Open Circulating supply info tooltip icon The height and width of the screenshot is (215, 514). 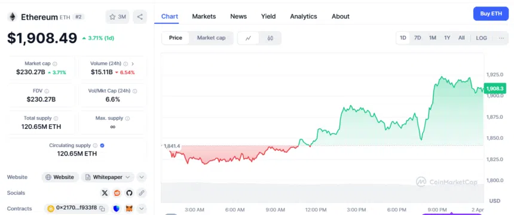(x=95, y=145)
